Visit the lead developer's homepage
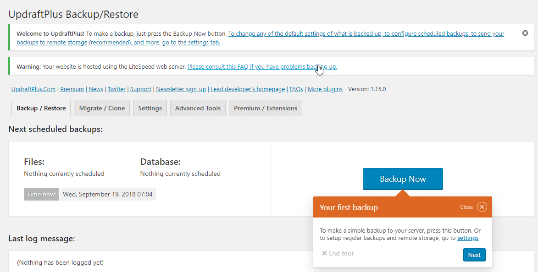Image resolution: width=538 pixels, height=272 pixels. coord(248,89)
